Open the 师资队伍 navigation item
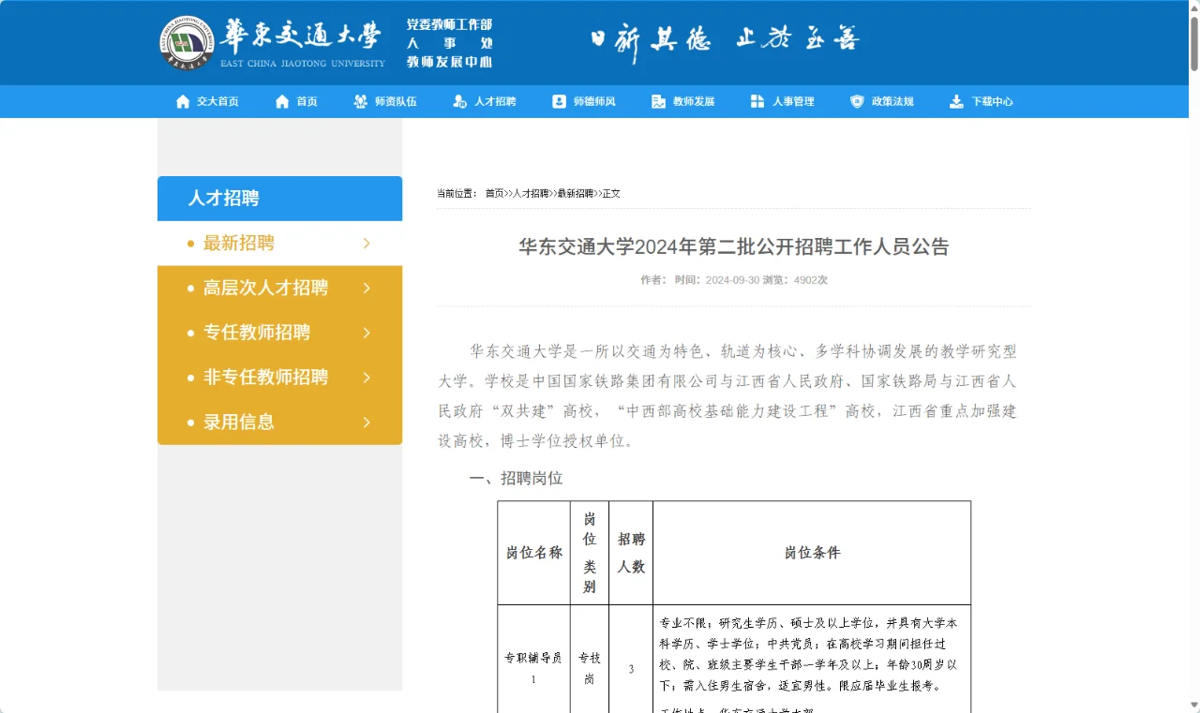The height and width of the screenshot is (713, 1200). pyautogui.click(x=396, y=101)
